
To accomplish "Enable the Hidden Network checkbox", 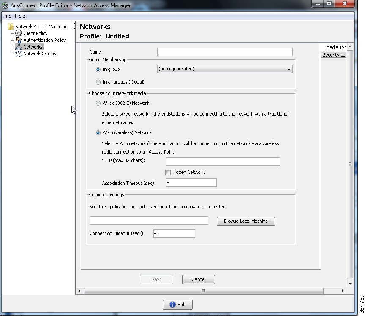I will (x=168, y=172).
